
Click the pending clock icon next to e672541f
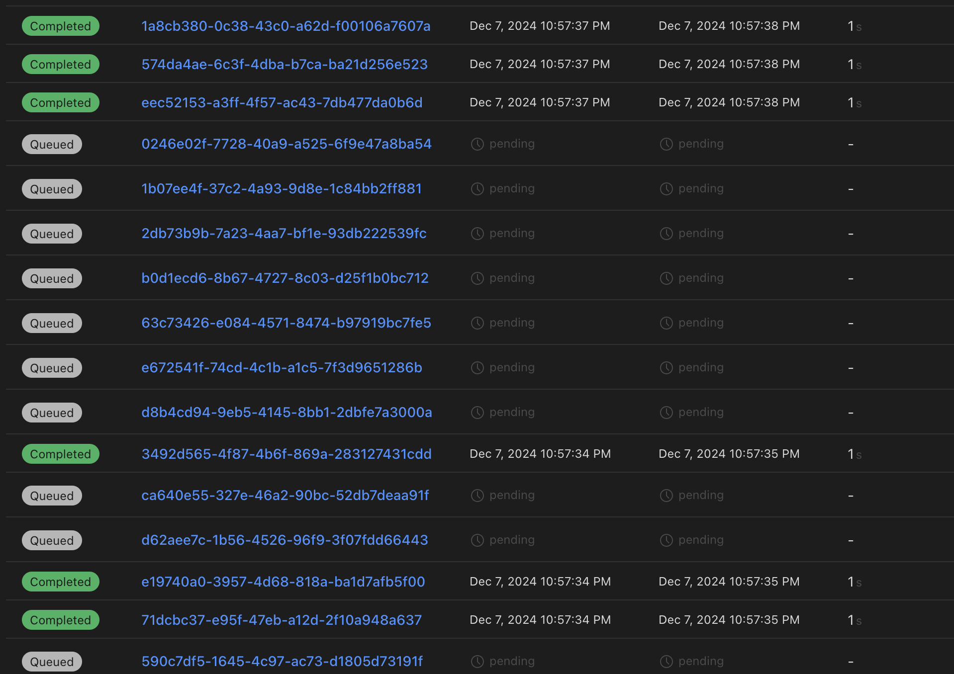[x=477, y=367]
